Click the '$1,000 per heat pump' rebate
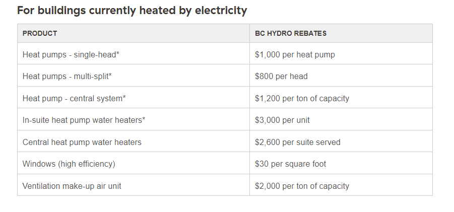The image size is (454, 212). point(295,54)
